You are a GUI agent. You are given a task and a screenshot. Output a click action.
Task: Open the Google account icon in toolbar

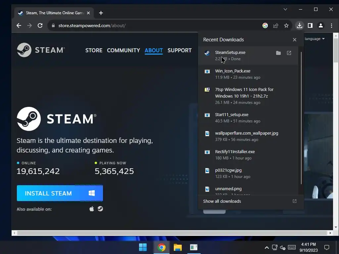pos(265,25)
